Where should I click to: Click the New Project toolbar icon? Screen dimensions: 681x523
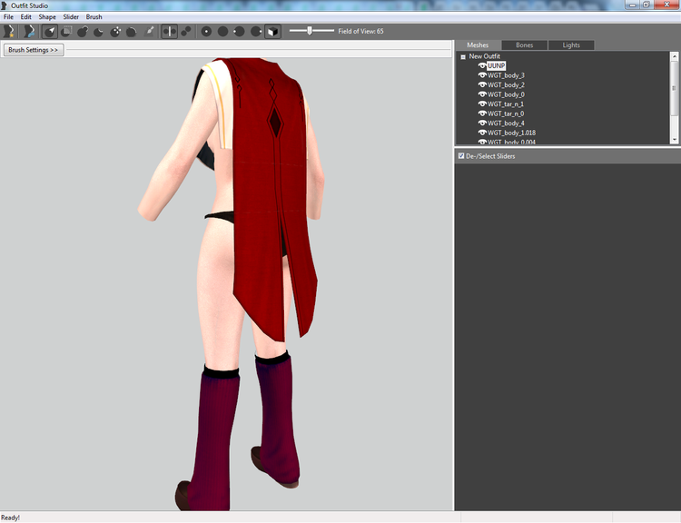pos(9,31)
